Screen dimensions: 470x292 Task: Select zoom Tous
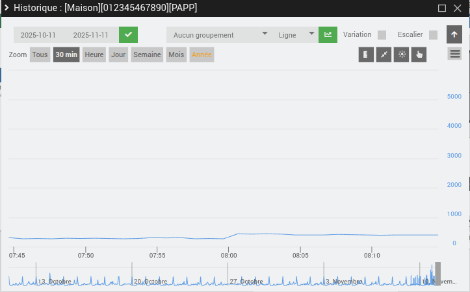click(x=40, y=55)
